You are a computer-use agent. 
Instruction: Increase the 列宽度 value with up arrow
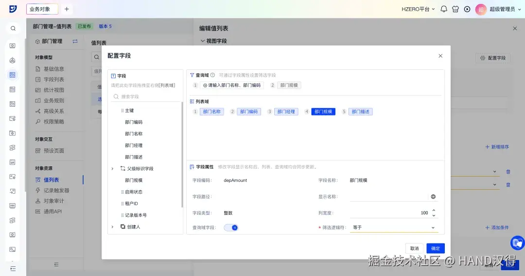pyautogui.click(x=434, y=211)
